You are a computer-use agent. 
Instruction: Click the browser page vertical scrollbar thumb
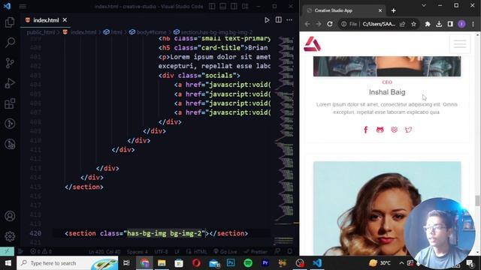[x=477, y=201]
